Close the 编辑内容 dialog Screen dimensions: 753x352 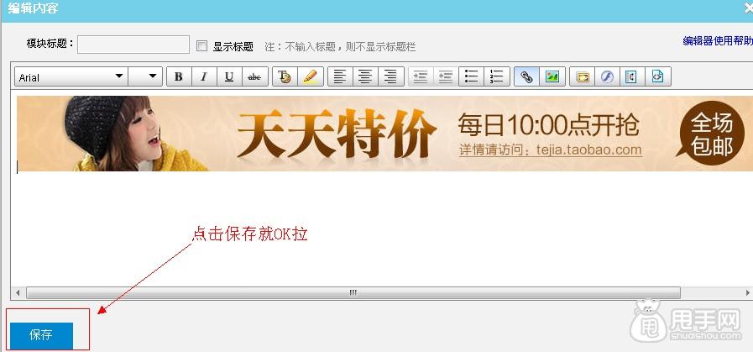pos(747,8)
